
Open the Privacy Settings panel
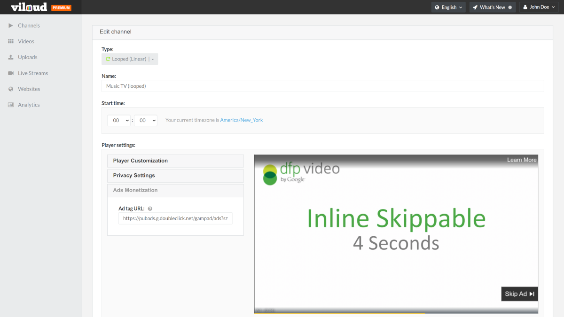pyautogui.click(x=175, y=175)
